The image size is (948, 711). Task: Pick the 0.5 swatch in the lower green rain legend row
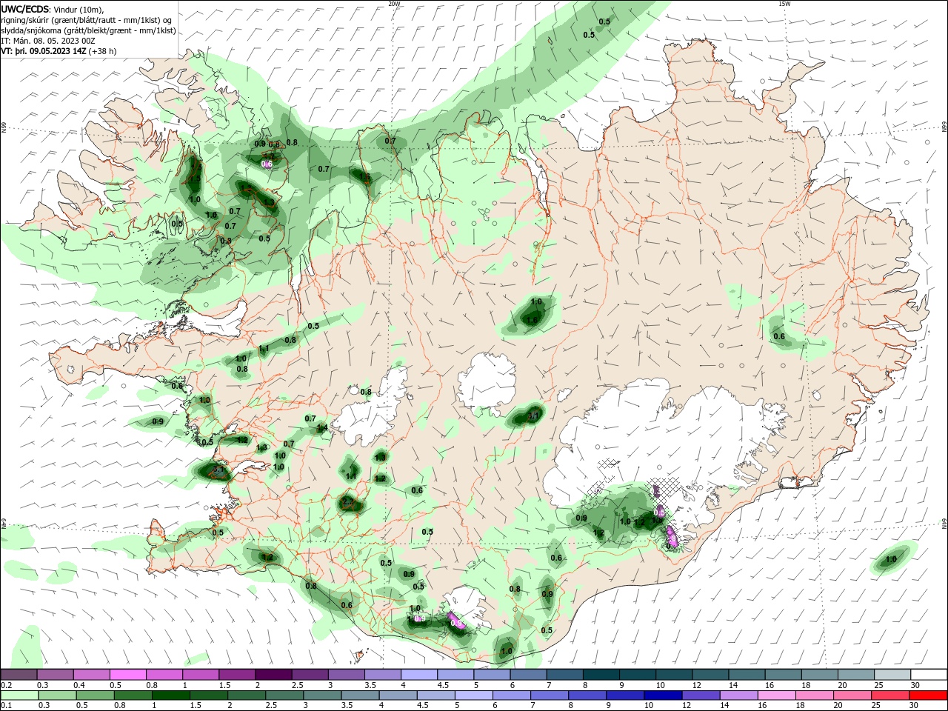[95, 695]
